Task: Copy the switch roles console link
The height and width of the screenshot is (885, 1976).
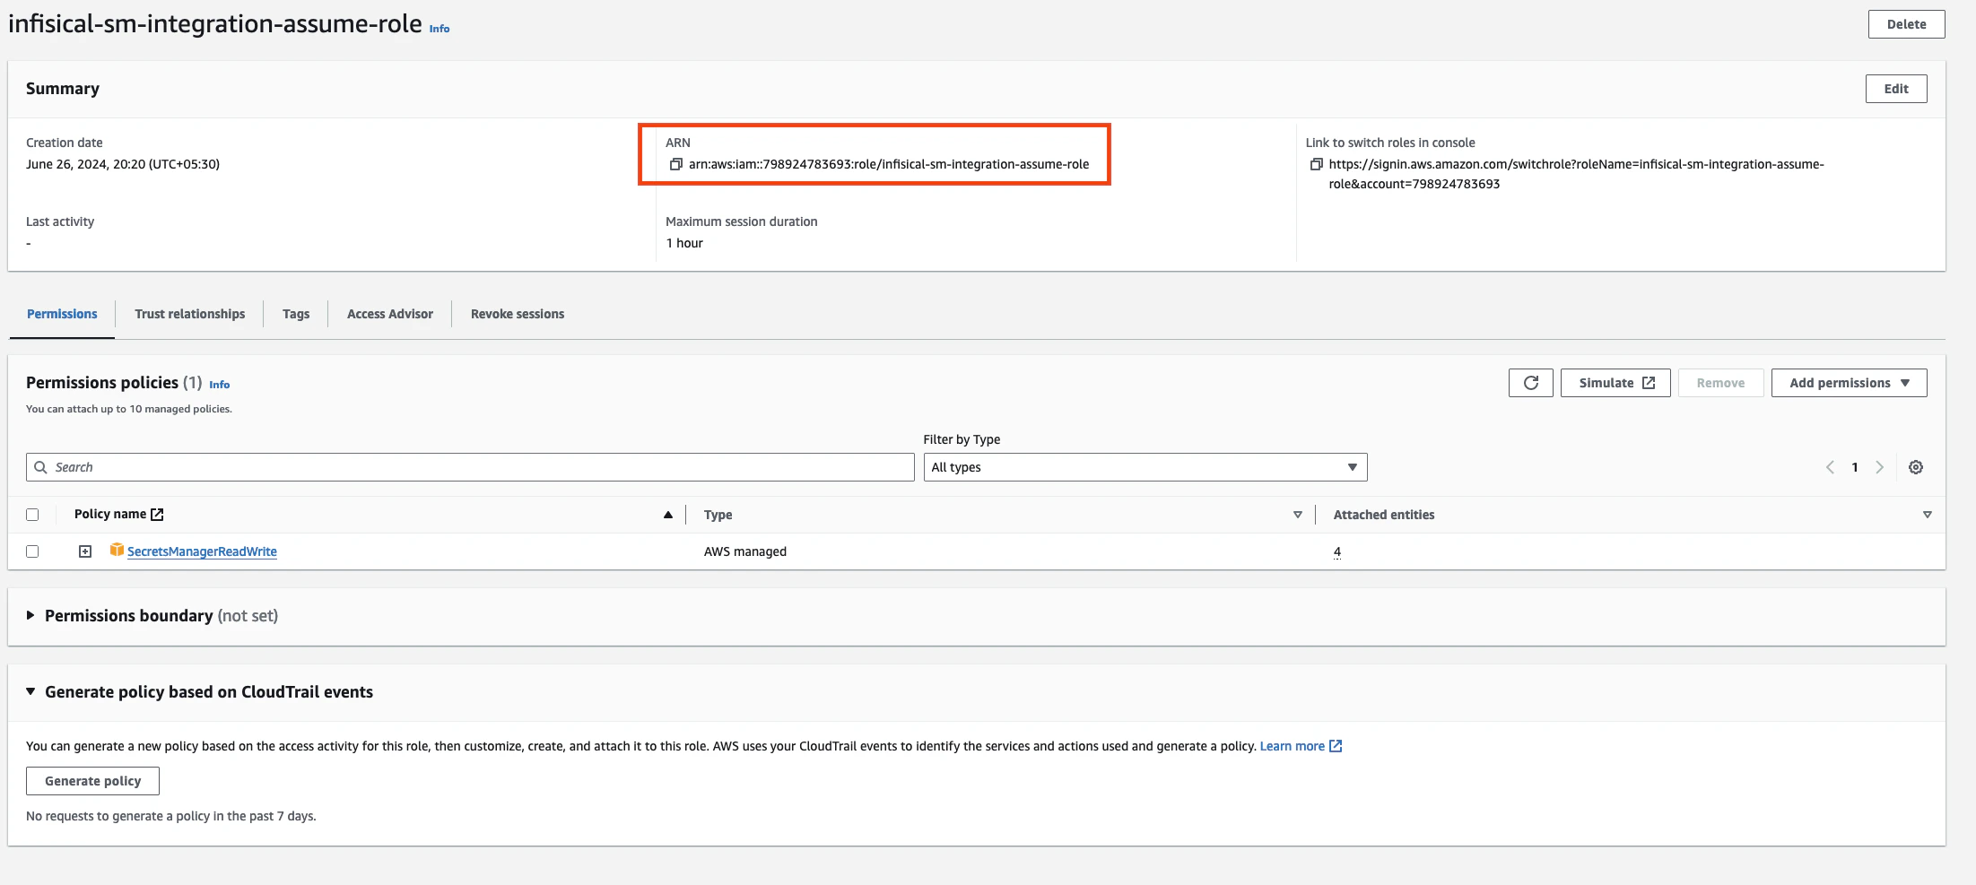Action: click(x=1317, y=164)
